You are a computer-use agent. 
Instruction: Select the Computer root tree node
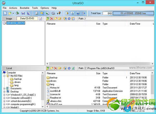coord(11,73)
